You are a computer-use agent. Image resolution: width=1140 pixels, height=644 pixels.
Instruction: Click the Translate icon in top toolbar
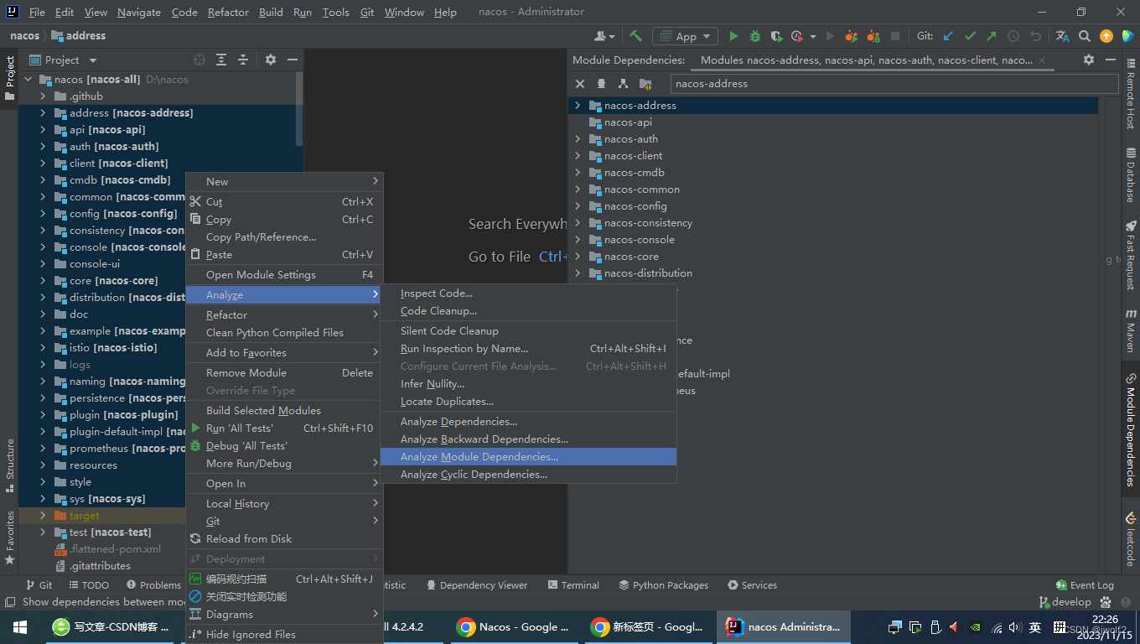click(1062, 36)
